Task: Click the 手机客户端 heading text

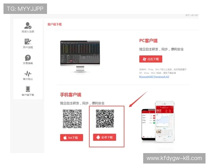Action: click(70, 95)
